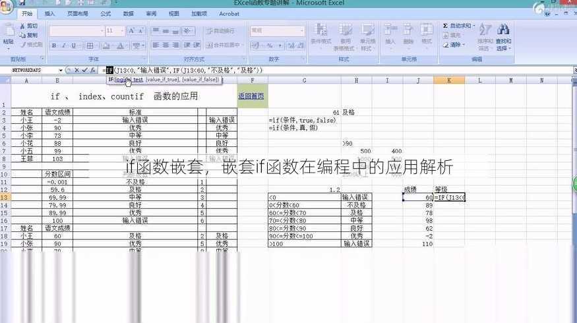Click the text Orientation icon
The width and height of the screenshot is (577, 323).
point(187,31)
